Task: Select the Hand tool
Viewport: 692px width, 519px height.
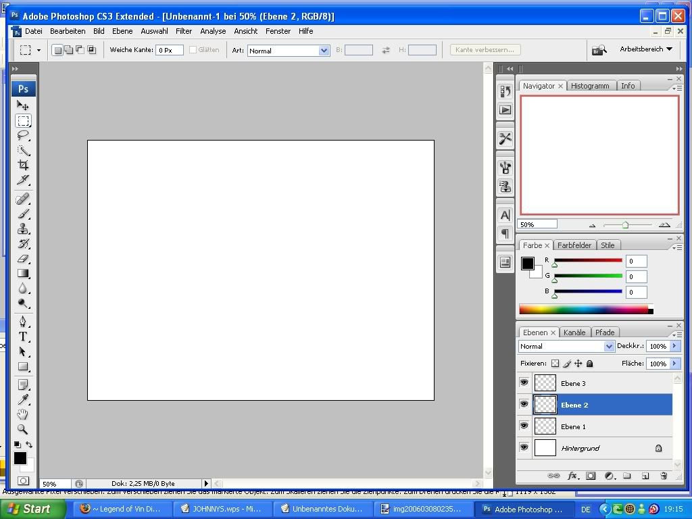Action: [x=23, y=414]
